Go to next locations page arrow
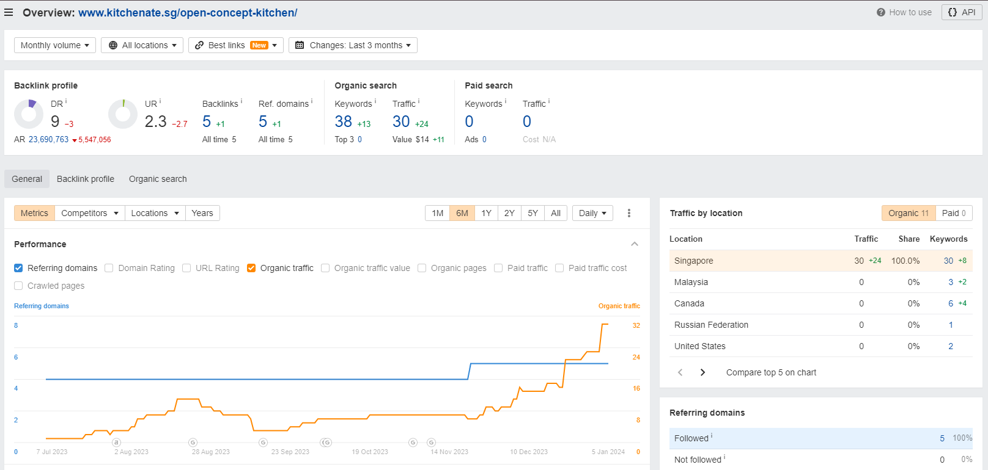 (x=702, y=372)
